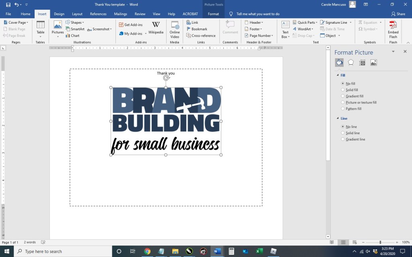412x257 pixels.
Task: Click the Pictures icon in Illustrations
Action: [x=58, y=27]
